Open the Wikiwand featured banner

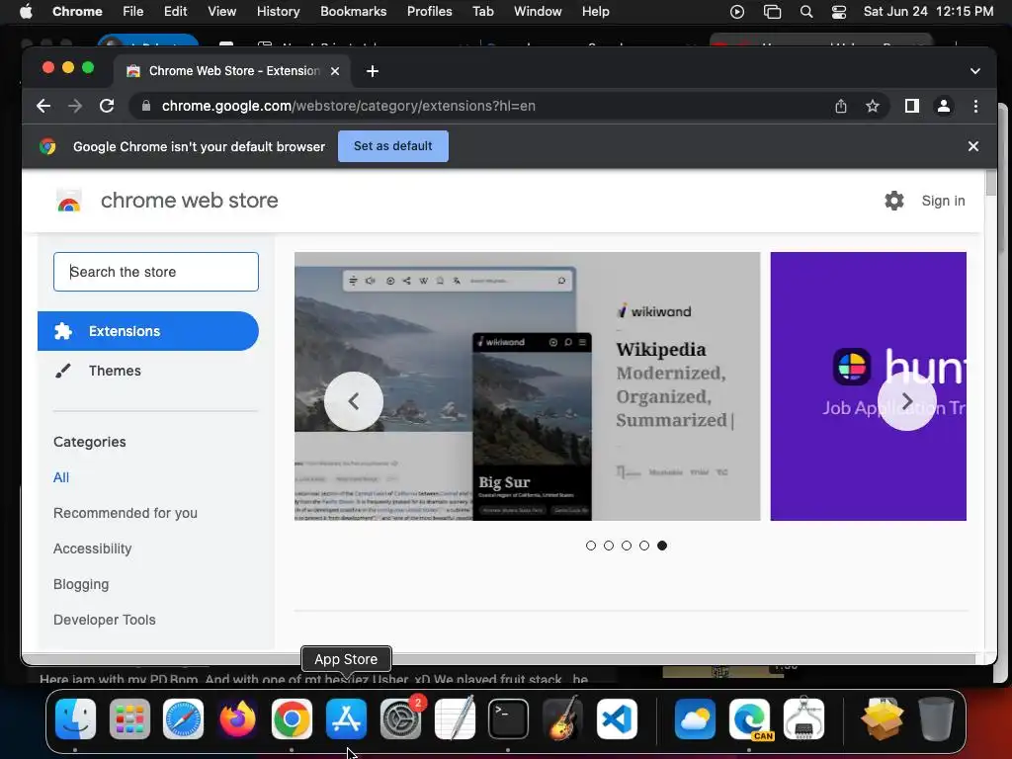tap(528, 386)
